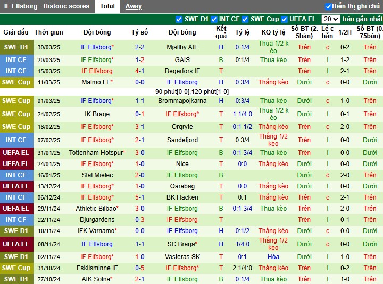Open the 2-2 score against Mjallby AIF

(140, 47)
